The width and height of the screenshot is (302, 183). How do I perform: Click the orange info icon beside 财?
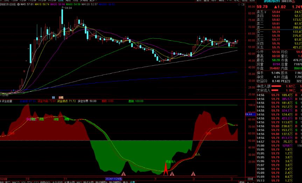pos(61,98)
